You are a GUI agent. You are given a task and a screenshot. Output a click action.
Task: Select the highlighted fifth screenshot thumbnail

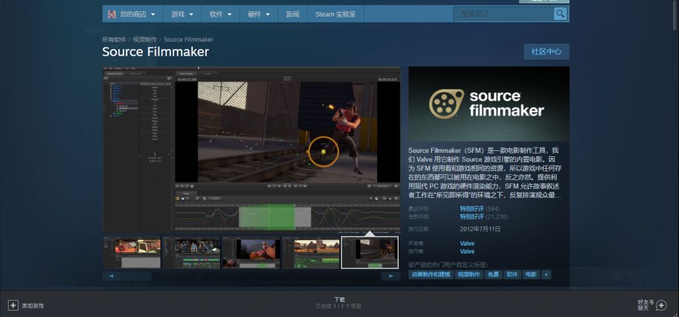tap(370, 253)
